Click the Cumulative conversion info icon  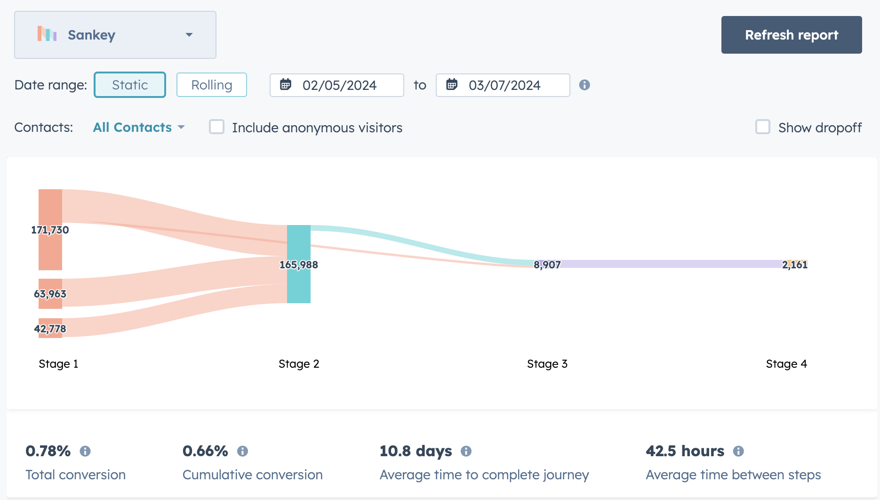click(243, 451)
